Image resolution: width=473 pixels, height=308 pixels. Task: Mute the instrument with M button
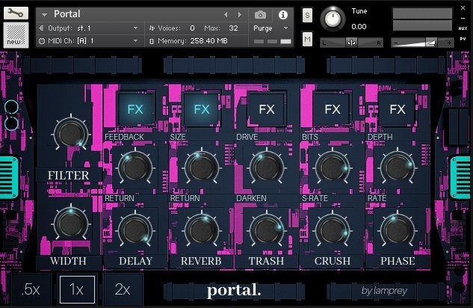pos(307,39)
